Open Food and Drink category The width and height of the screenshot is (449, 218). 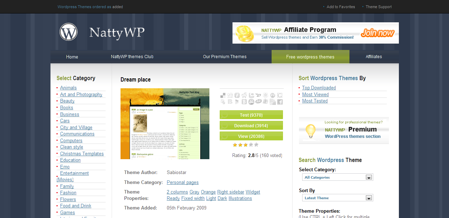coord(76,206)
